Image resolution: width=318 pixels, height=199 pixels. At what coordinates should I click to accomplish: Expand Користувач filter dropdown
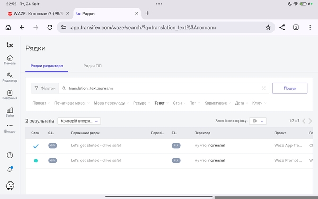pos(217,103)
